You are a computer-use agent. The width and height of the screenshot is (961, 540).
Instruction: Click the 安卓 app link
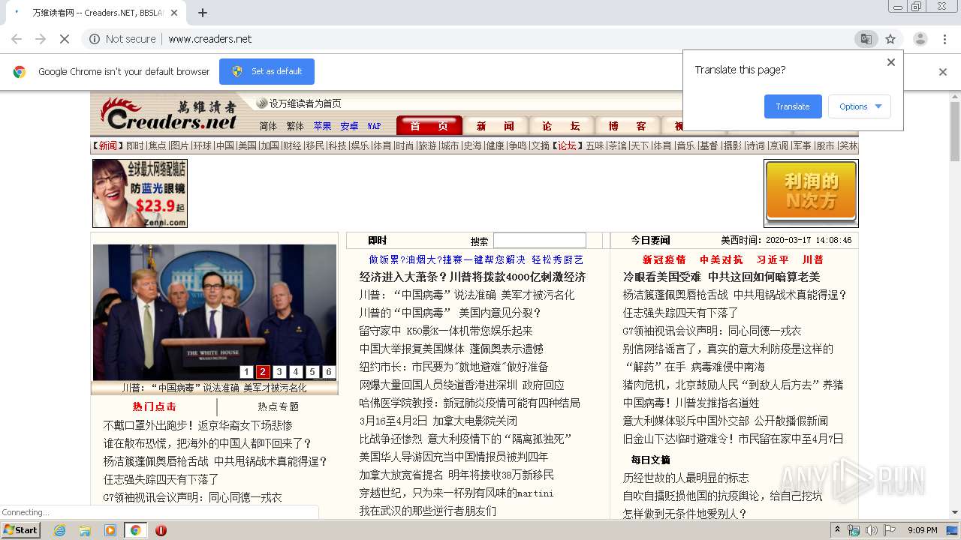pos(349,126)
